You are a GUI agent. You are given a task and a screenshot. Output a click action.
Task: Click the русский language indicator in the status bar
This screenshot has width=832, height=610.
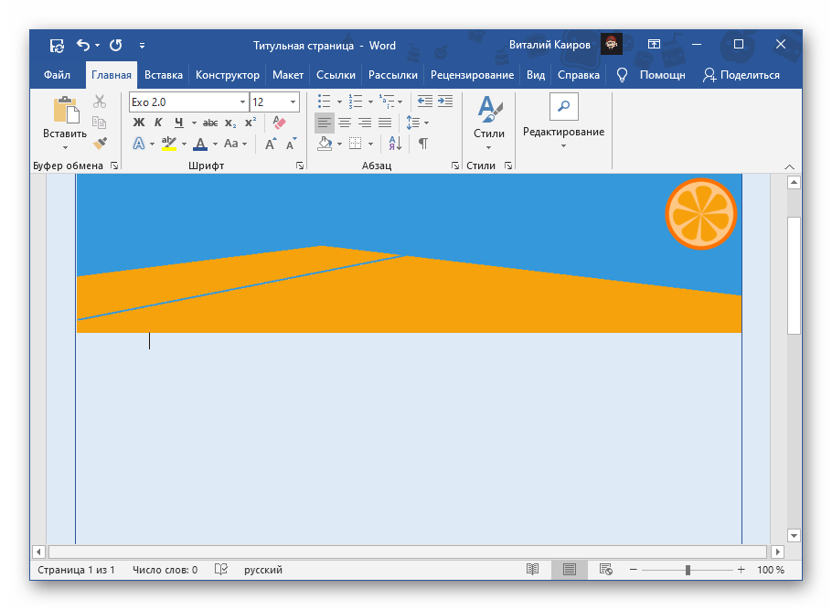coord(262,570)
